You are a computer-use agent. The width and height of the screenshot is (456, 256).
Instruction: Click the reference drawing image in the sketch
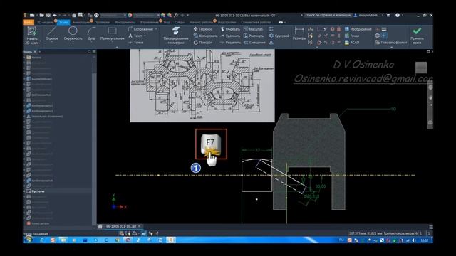tap(202, 85)
